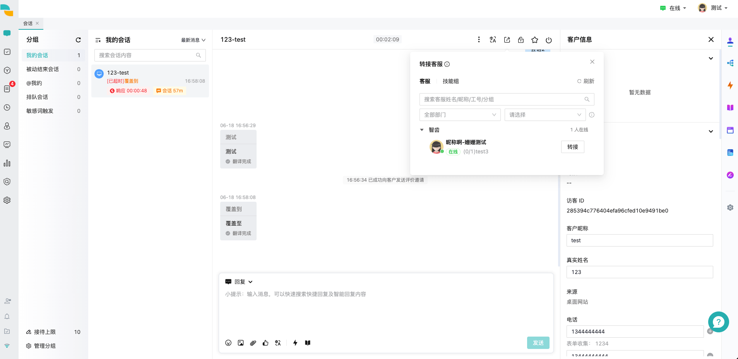Image resolution: width=738 pixels, height=359 pixels.
Task: Open knowledge base book icon in reply toolbar
Action: point(308,343)
